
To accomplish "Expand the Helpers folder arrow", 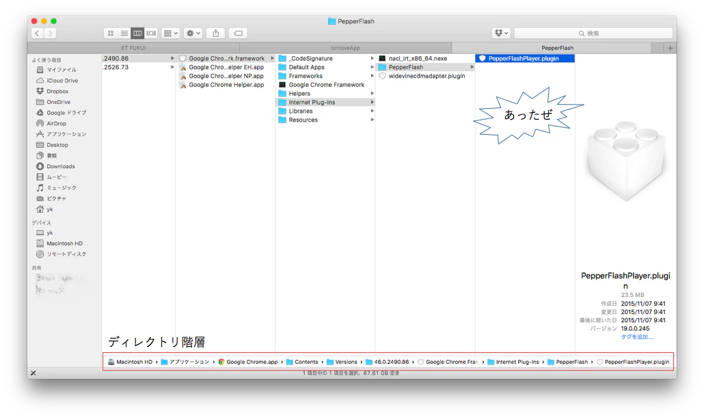I will 373,94.
